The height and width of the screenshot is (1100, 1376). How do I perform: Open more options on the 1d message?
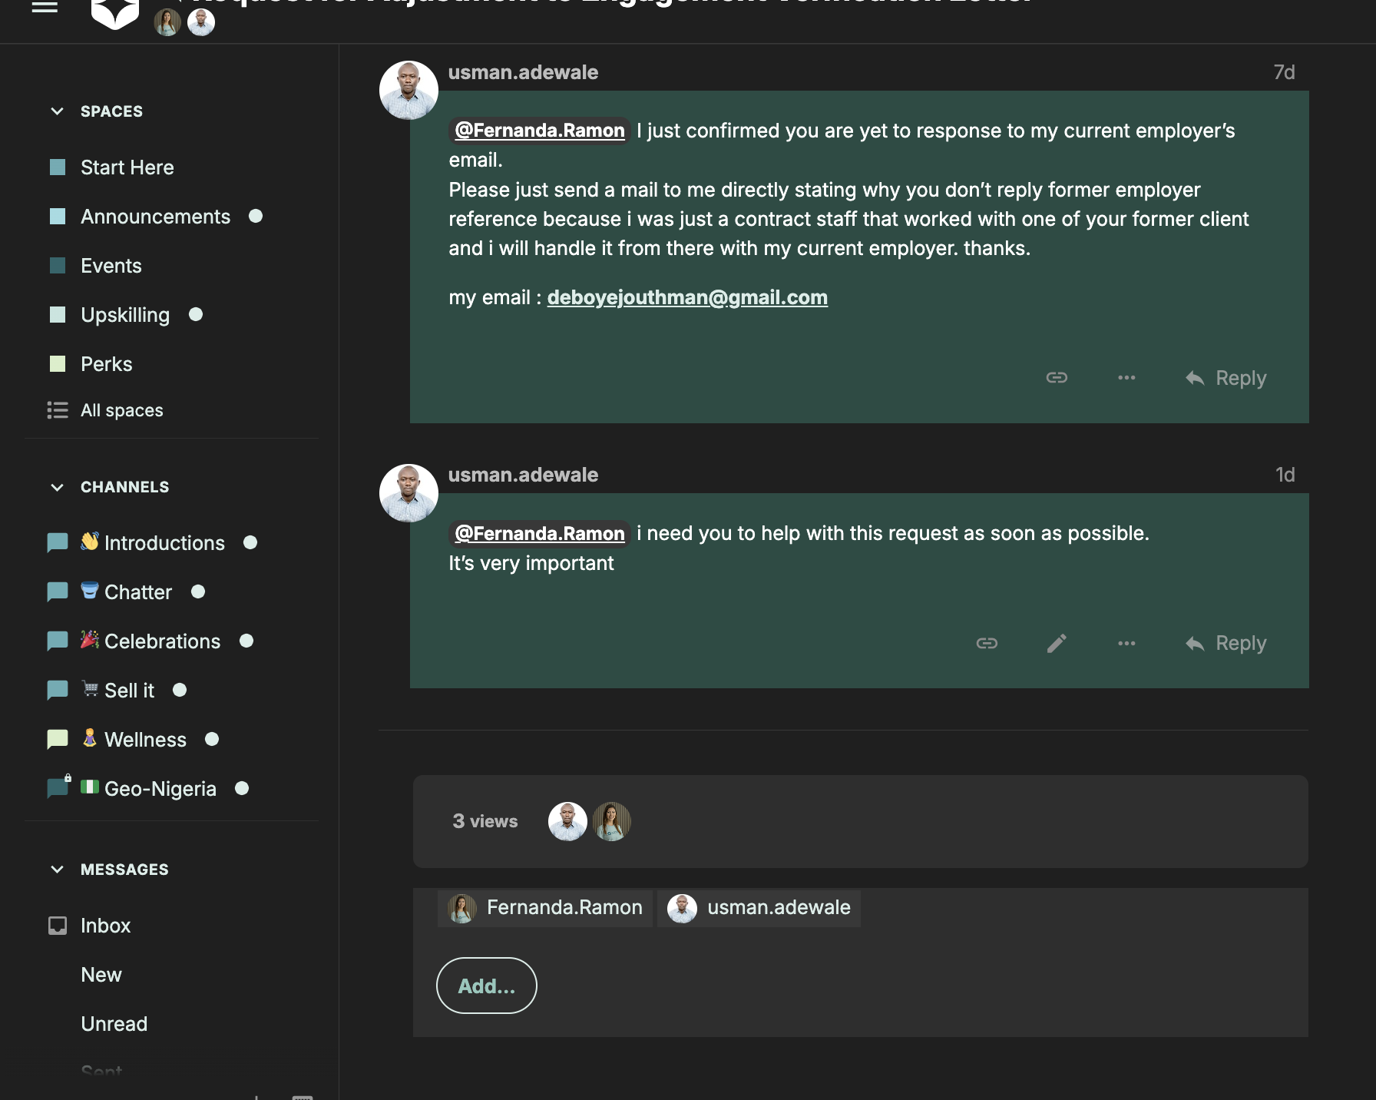(1126, 643)
